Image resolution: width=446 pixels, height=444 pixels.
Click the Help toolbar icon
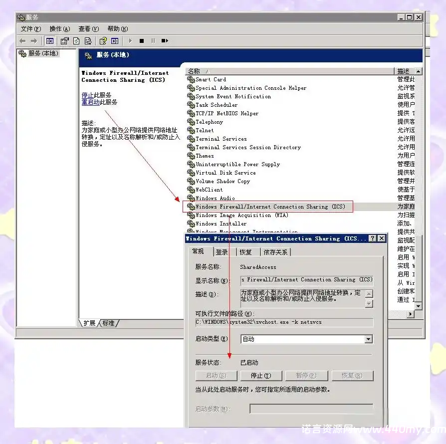(x=103, y=41)
